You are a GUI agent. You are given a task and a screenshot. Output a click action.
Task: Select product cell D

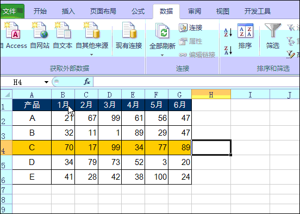(32, 162)
